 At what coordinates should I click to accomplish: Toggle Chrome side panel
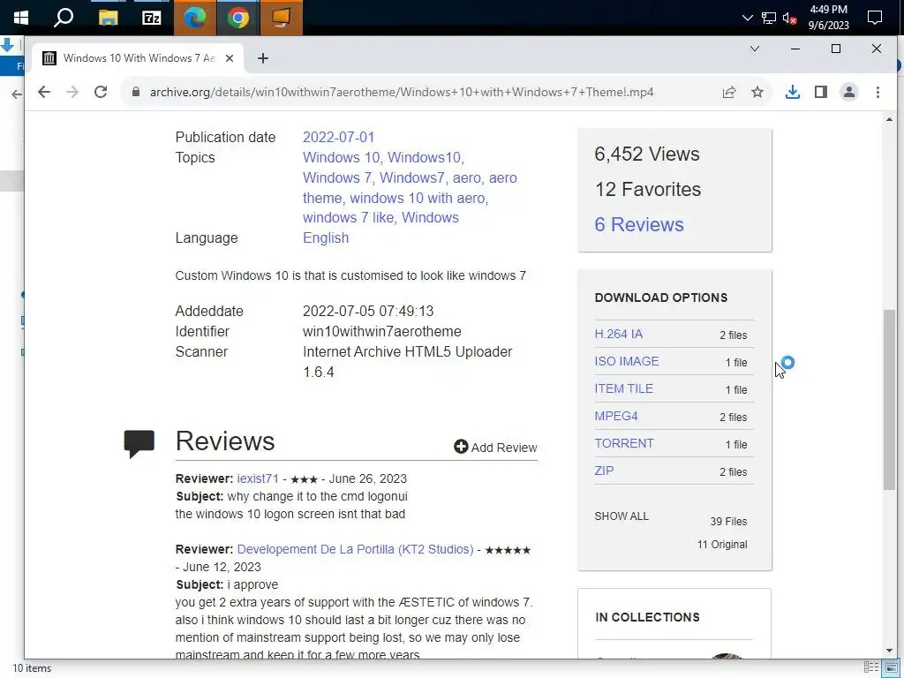click(x=820, y=92)
